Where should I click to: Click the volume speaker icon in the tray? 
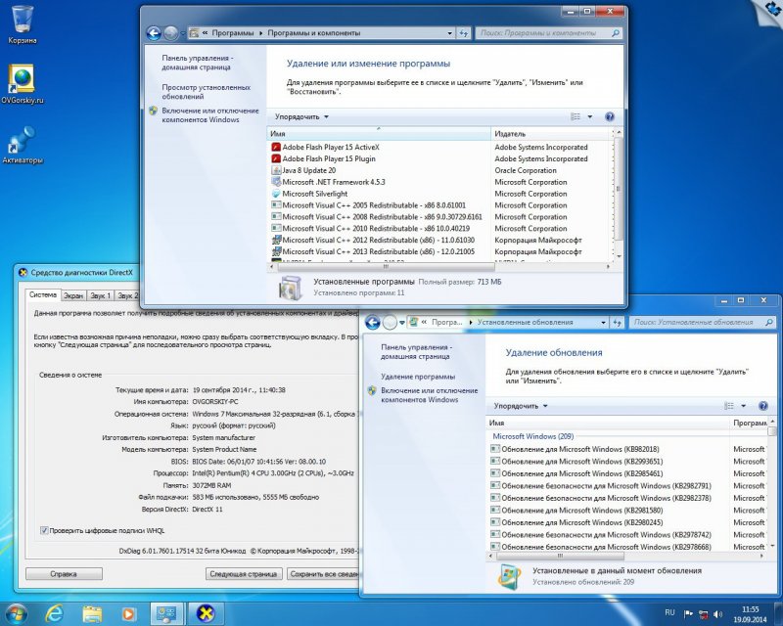(718, 614)
